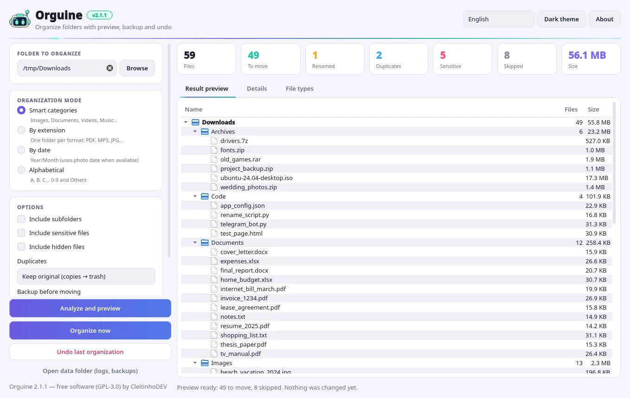The width and height of the screenshot is (630, 398).
Task: Click the Images folder icon
Action: [205, 363]
